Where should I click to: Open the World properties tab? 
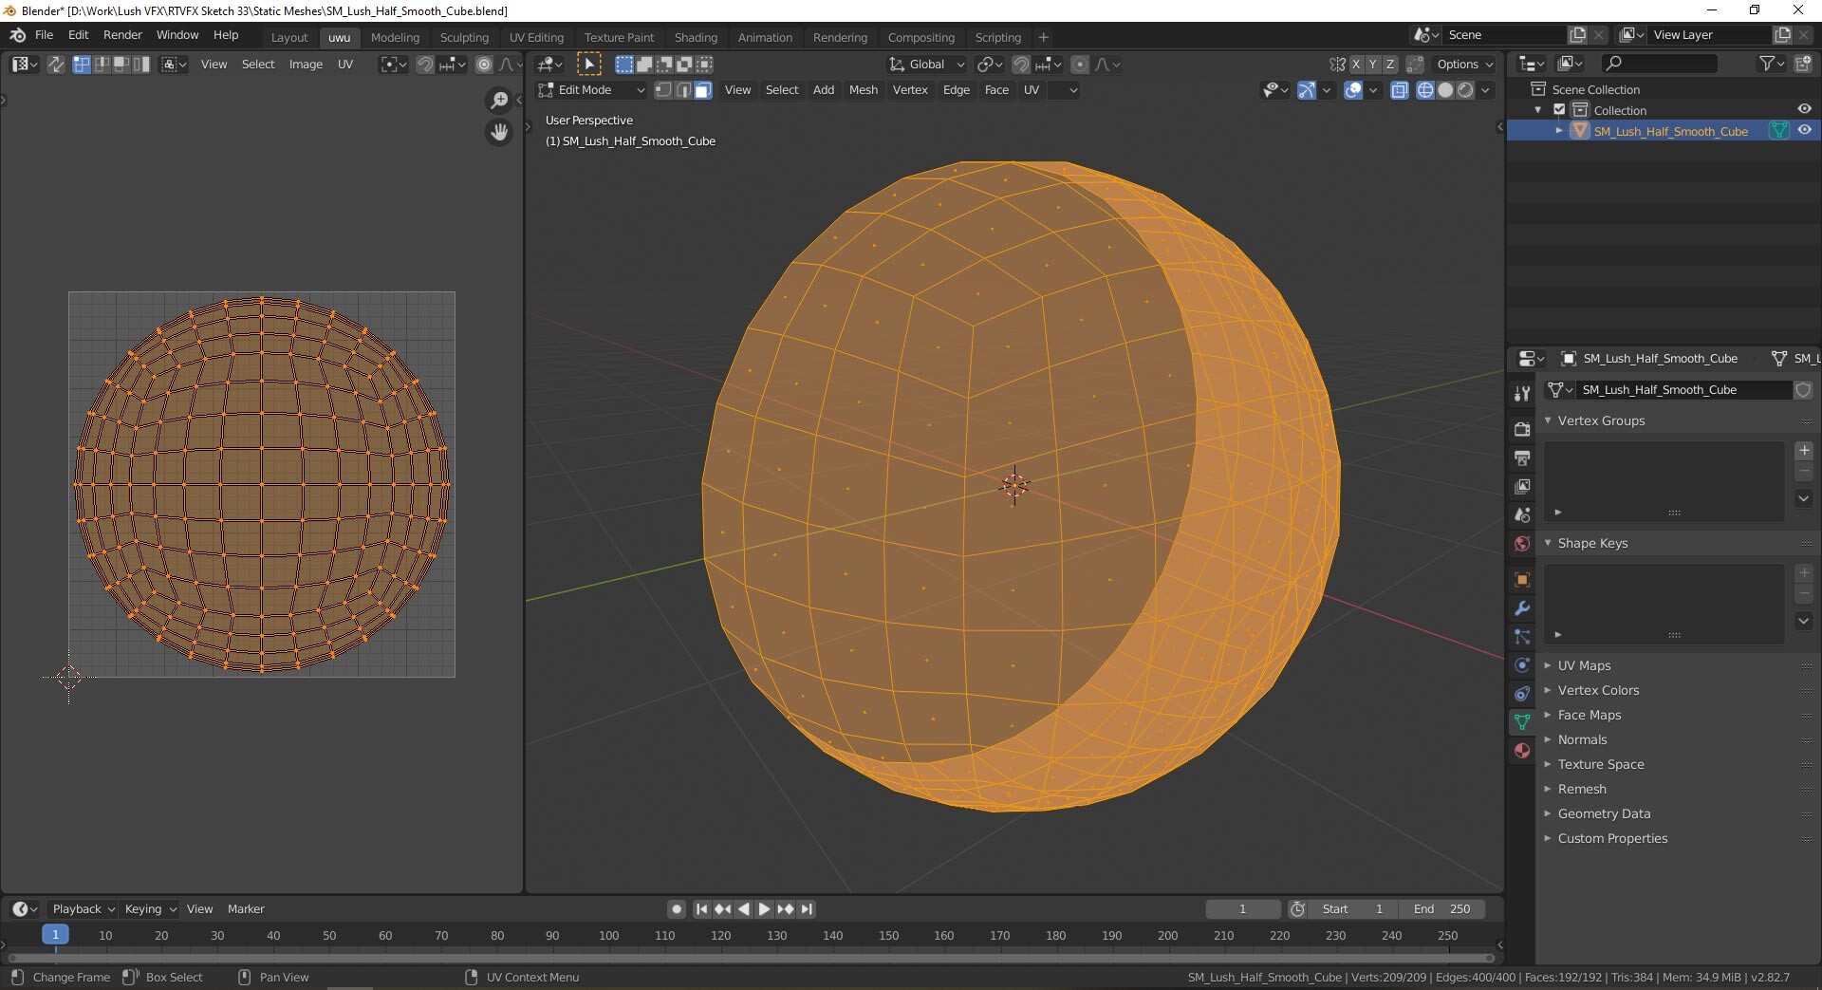(1522, 544)
